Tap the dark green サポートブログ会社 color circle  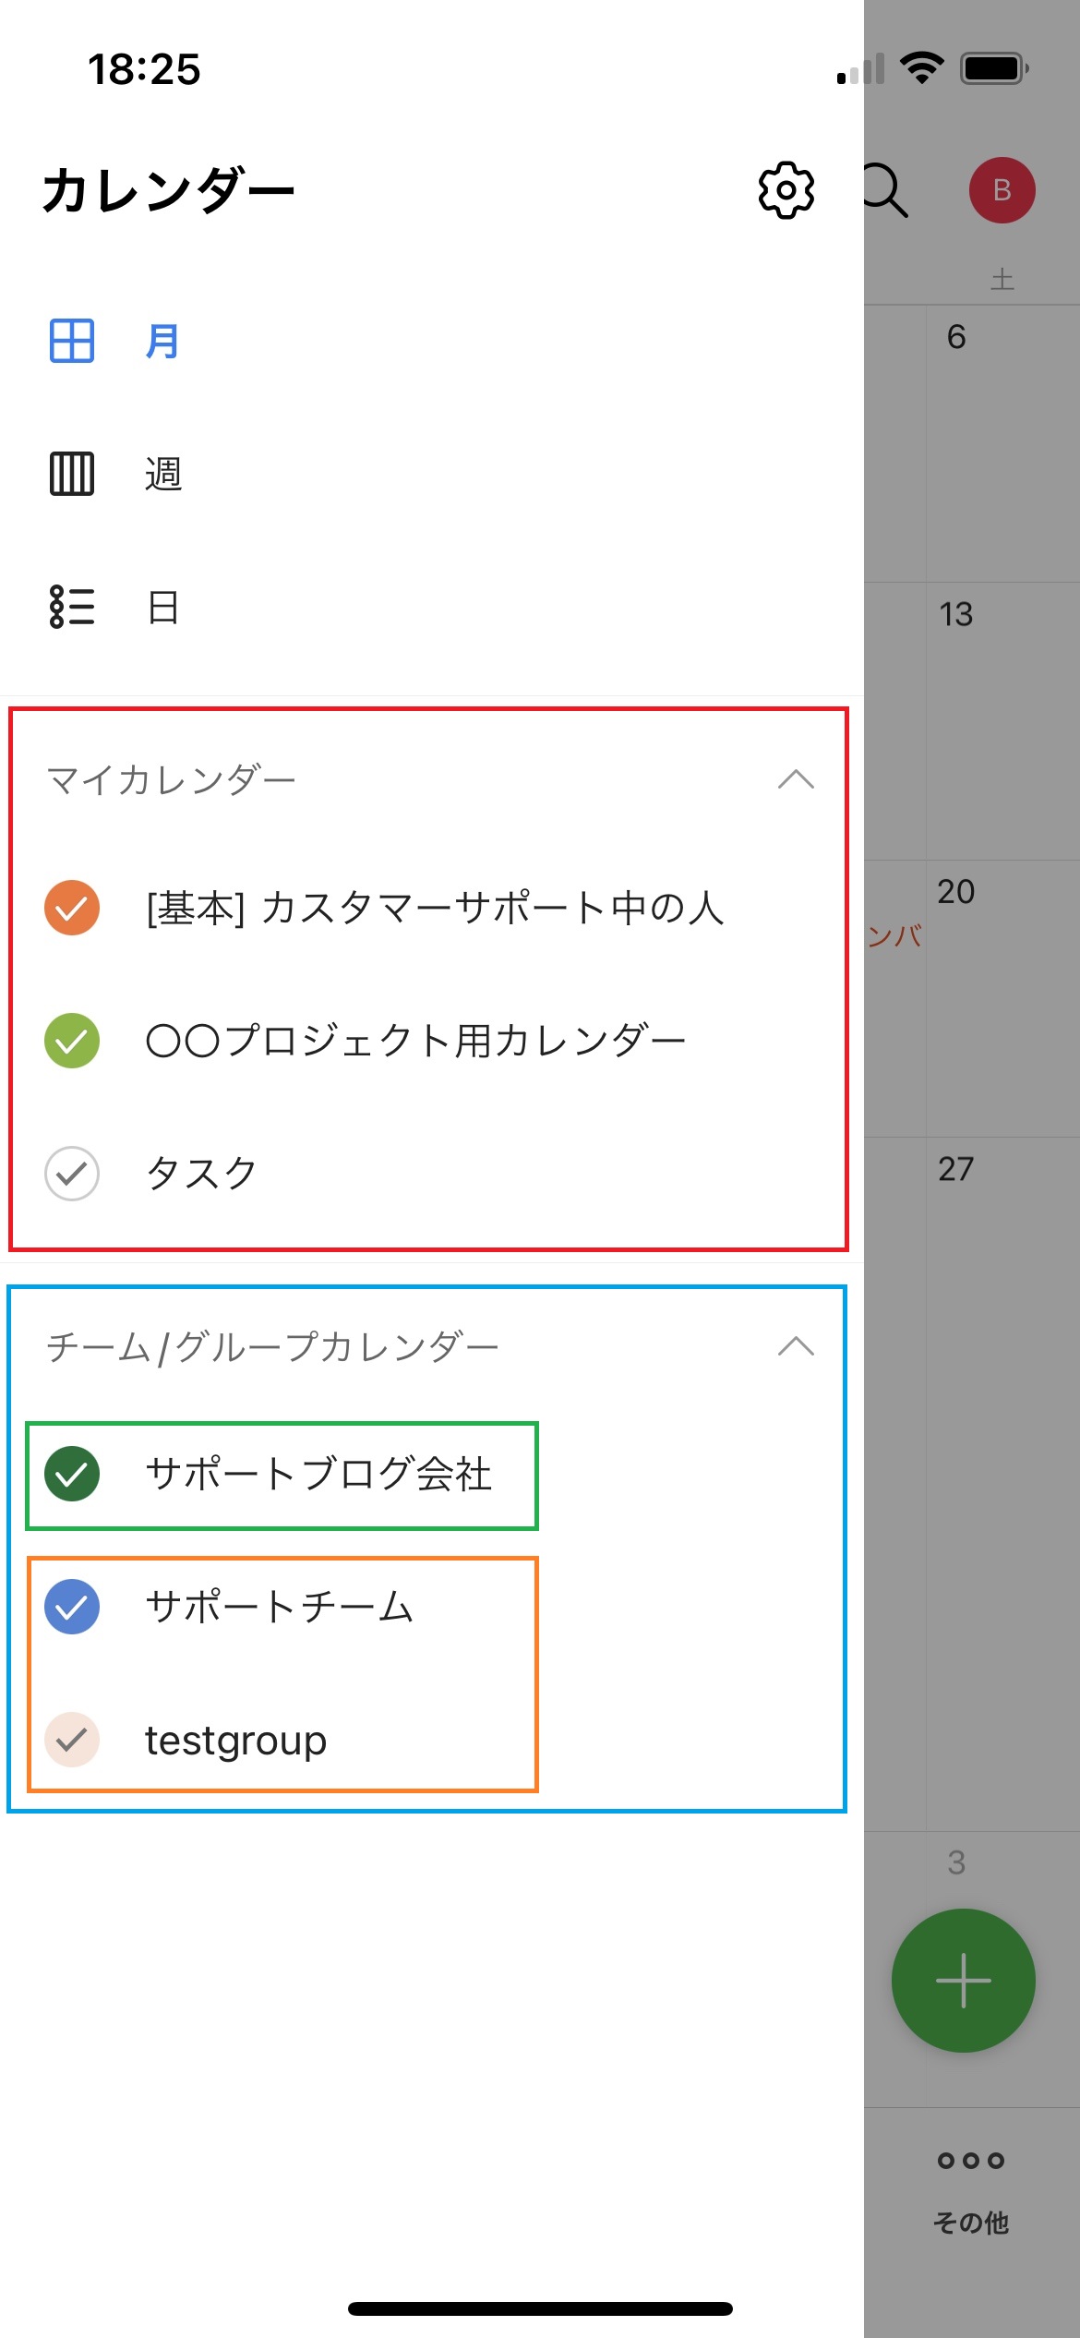(x=72, y=1475)
